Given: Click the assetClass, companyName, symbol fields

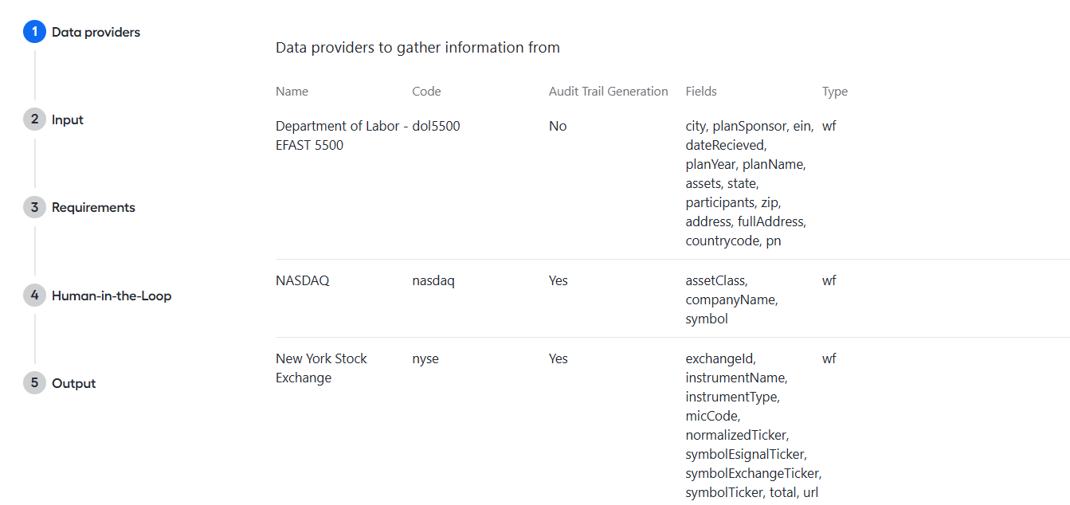Looking at the screenshot, I should coord(731,299).
